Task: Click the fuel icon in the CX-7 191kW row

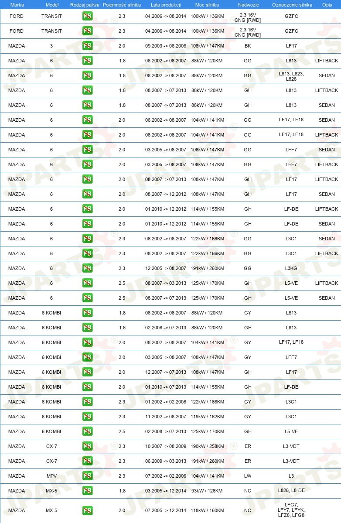Action: tap(87, 461)
